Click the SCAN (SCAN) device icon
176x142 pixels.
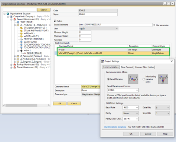pyautogui.click(x=22, y=42)
